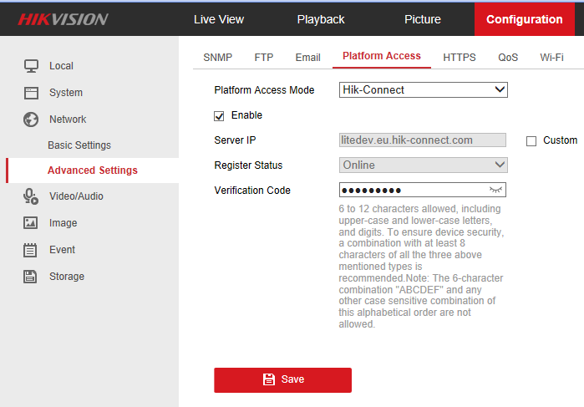Screen dimensions: 584x407
Task: Check the Custom server checkbox
Action: [531, 141]
